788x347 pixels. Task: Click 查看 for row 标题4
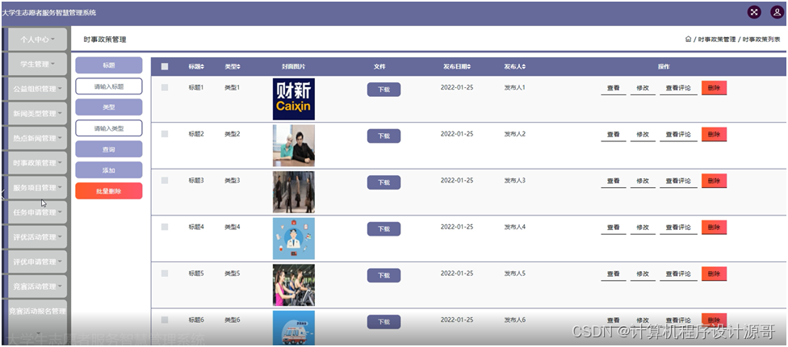click(x=613, y=228)
